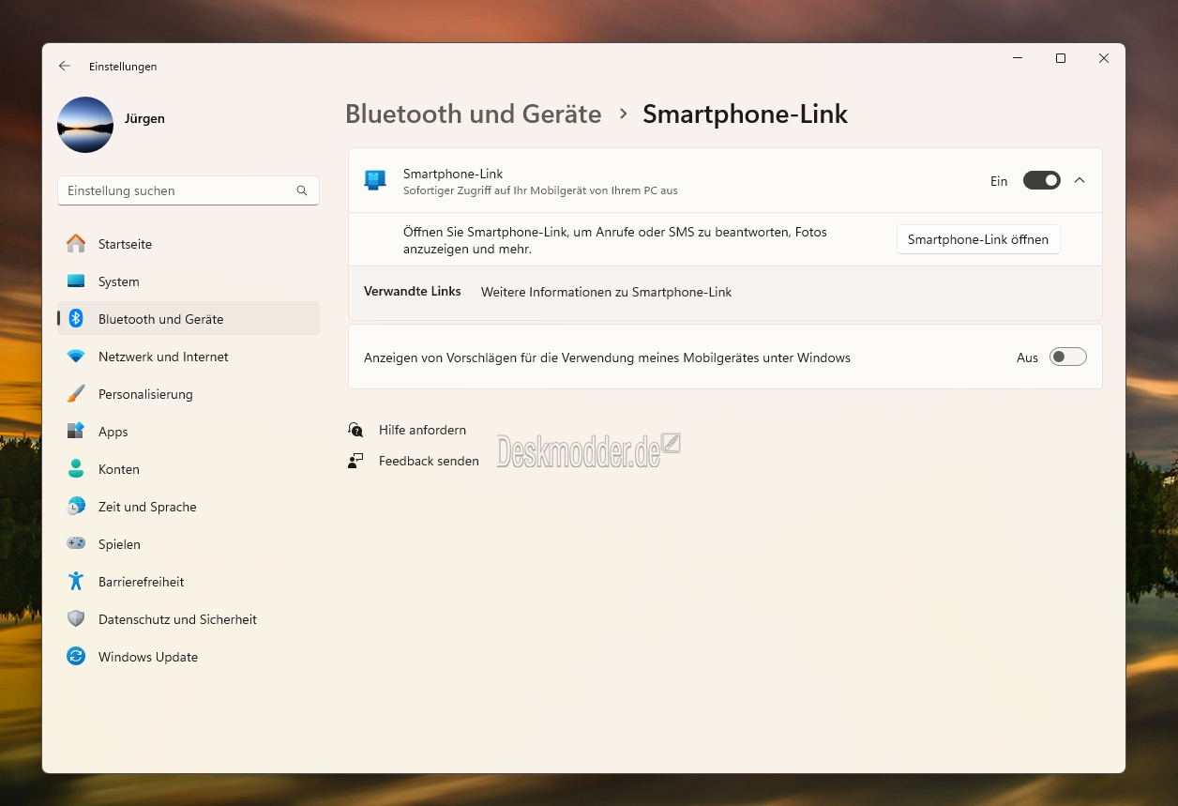The image size is (1178, 806).
Task: Go back using the back arrow icon
Action: (64, 66)
